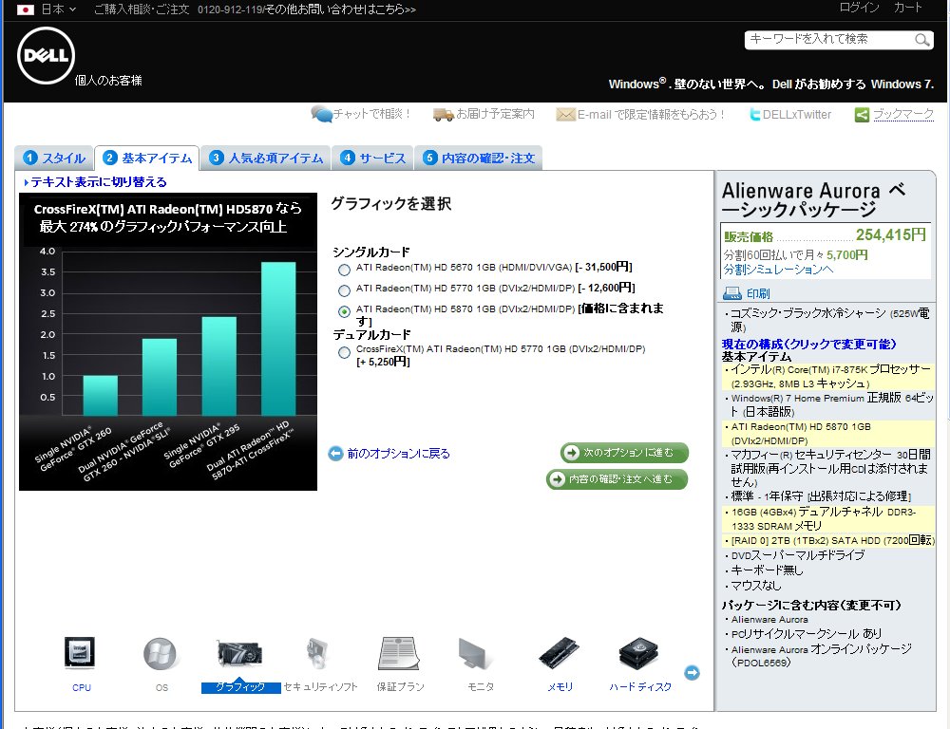This screenshot has height=729, width=950.
Task: Open the スタイル tab
Action: click(x=54, y=158)
